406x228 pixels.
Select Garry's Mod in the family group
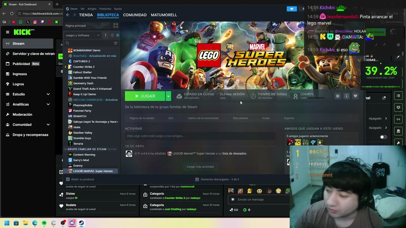pos(81,160)
